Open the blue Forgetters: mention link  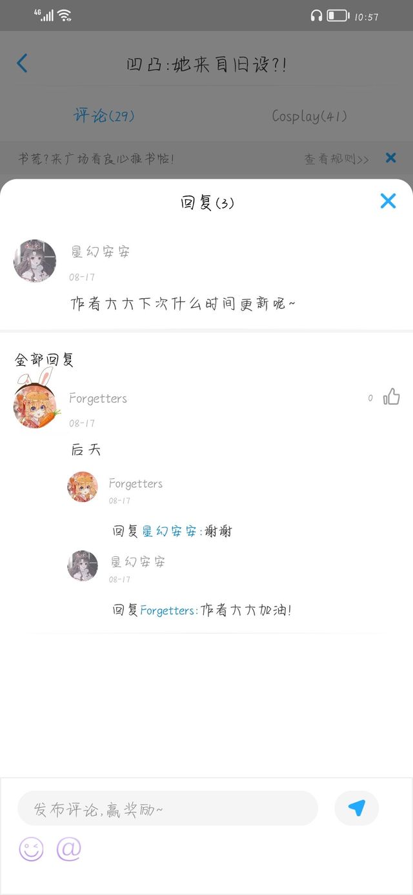[169, 610]
